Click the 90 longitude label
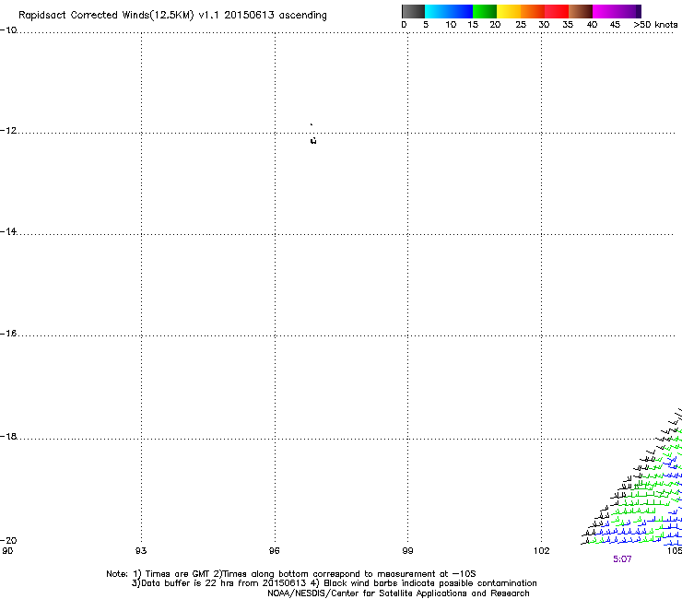The width and height of the screenshot is (682, 599). [x=7, y=551]
